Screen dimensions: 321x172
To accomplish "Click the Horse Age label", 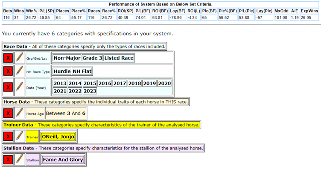I will [x=35, y=114].
